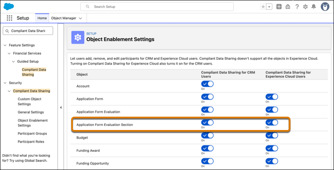
Task: Click the magnifier icon in Quick Find box
Action: click(x=7, y=31)
